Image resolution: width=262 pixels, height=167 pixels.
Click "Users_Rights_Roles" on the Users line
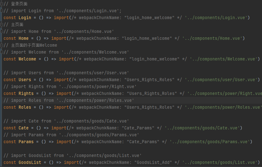click(x=149, y=80)
